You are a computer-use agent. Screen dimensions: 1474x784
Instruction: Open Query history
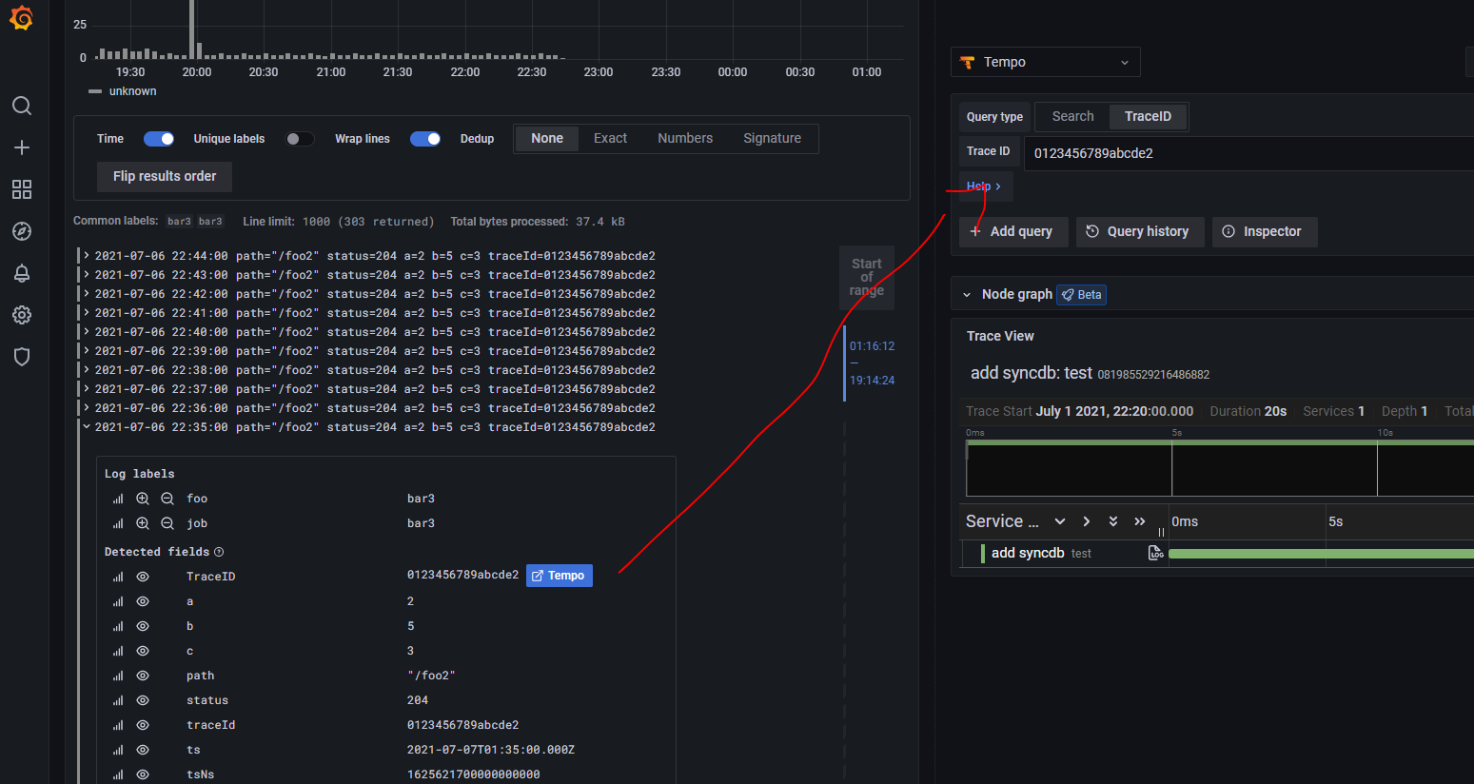pos(1140,232)
